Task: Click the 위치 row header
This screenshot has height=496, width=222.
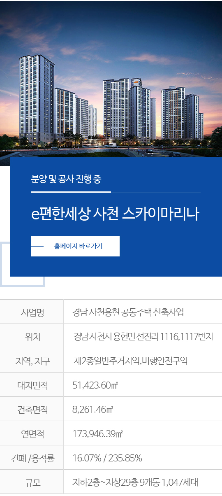Action: click(x=32, y=336)
